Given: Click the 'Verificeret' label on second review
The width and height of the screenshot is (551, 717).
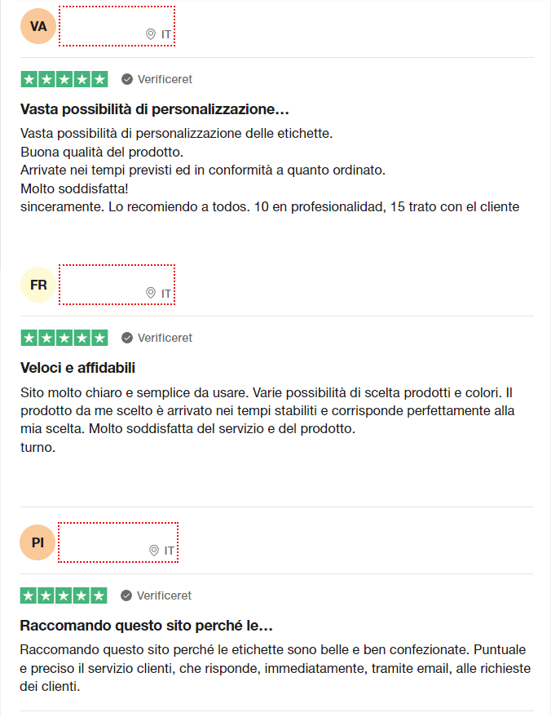Looking at the screenshot, I should click(x=165, y=338).
